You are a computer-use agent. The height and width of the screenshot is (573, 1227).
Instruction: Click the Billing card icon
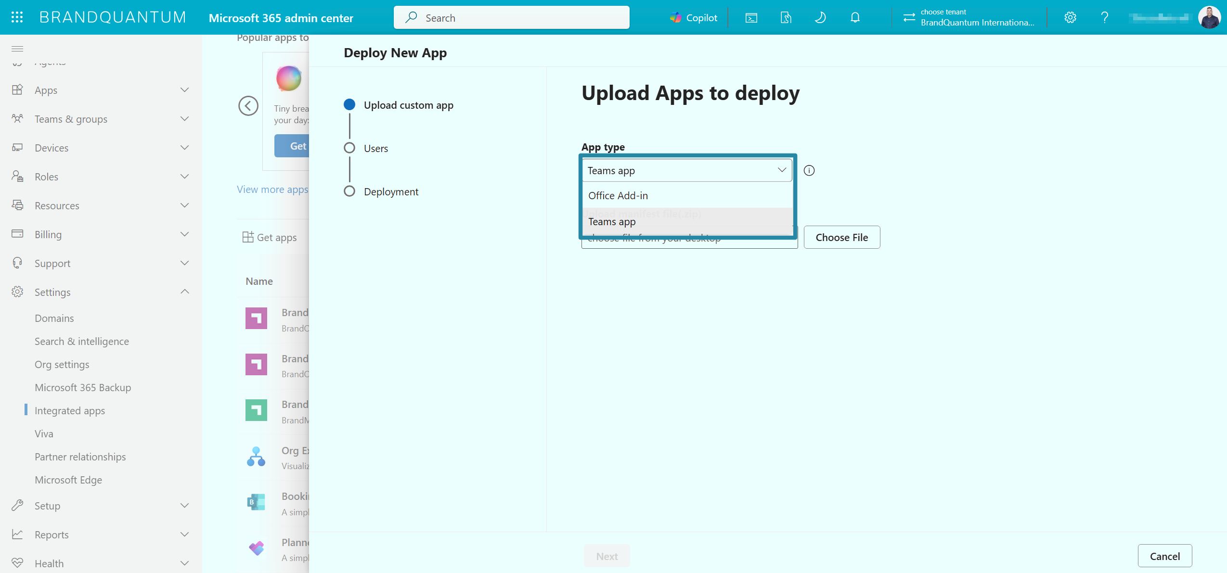click(17, 234)
